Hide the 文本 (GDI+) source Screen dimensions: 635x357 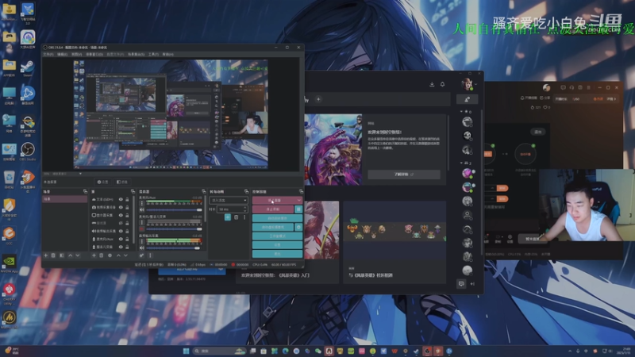[x=121, y=200]
